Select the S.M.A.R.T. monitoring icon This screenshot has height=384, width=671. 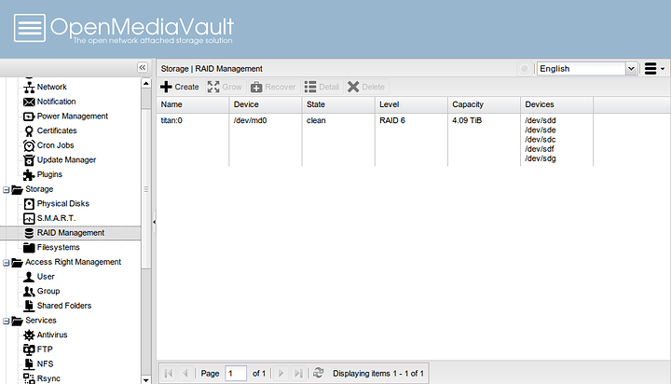point(29,218)
